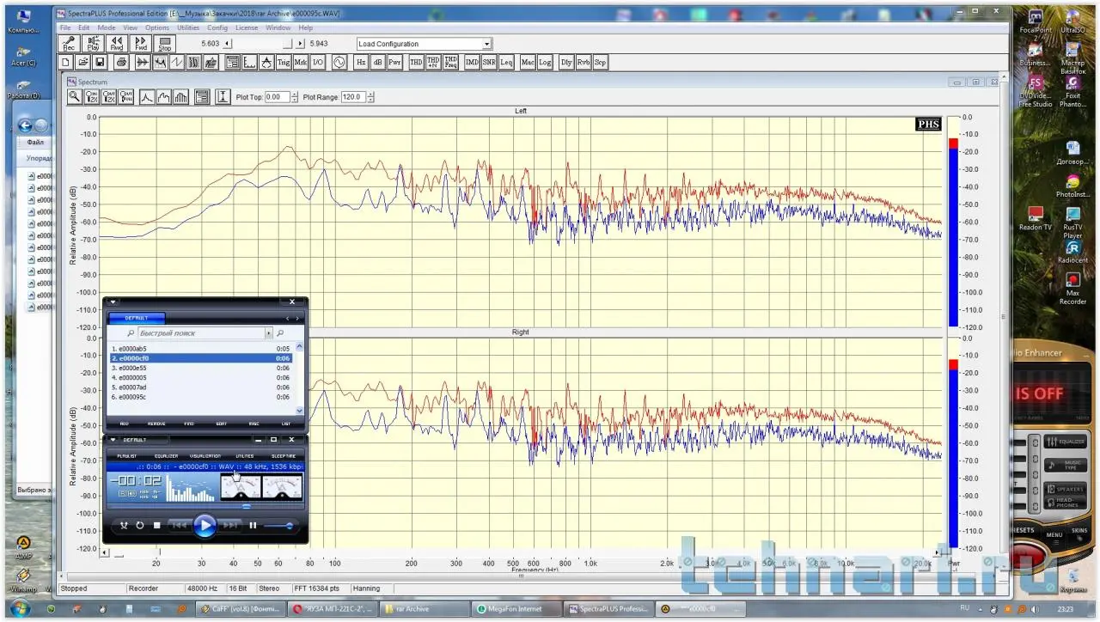Toggle the Speakers button in audio enhancer

pos(1065,489)
